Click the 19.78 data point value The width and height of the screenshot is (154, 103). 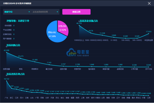[x=91, y=31]
